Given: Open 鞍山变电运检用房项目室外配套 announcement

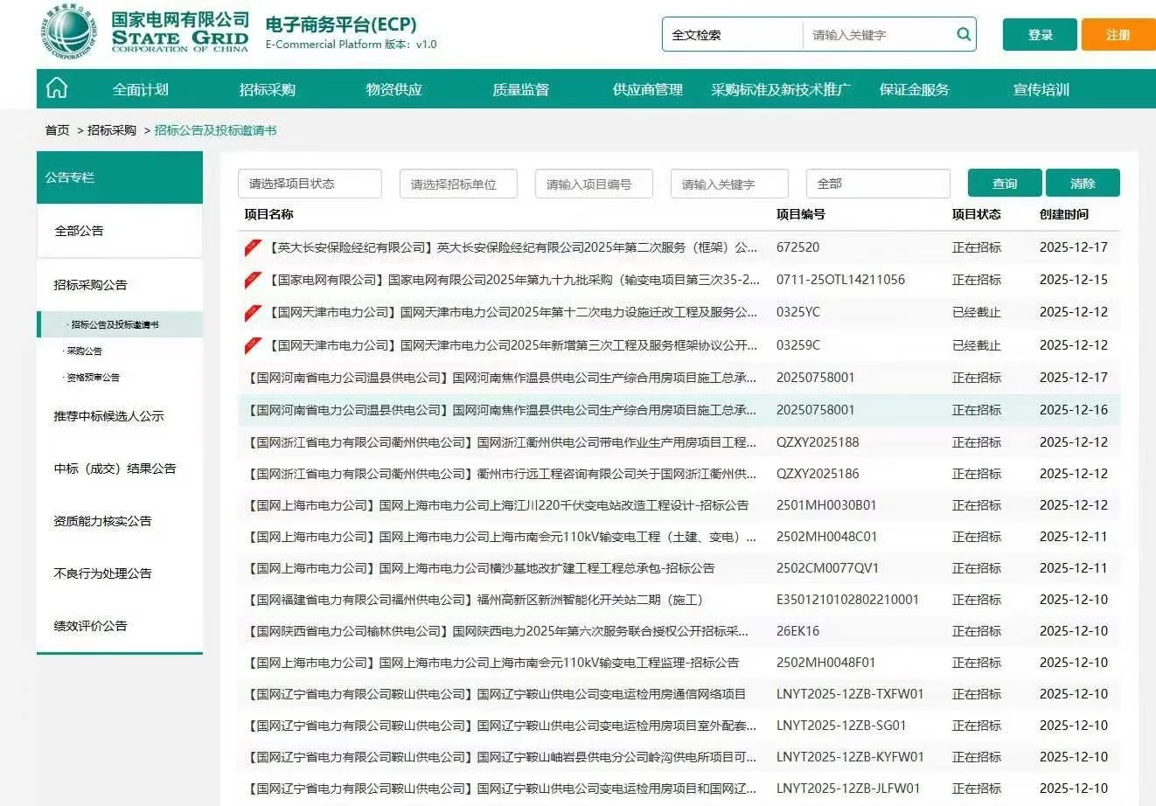Looking at the screenshot, I should (x=502, y=726).
